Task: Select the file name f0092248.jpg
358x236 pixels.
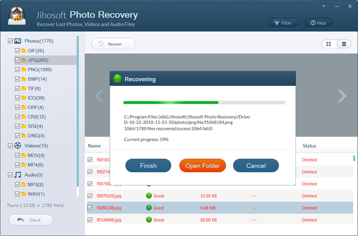Action: 109,208
